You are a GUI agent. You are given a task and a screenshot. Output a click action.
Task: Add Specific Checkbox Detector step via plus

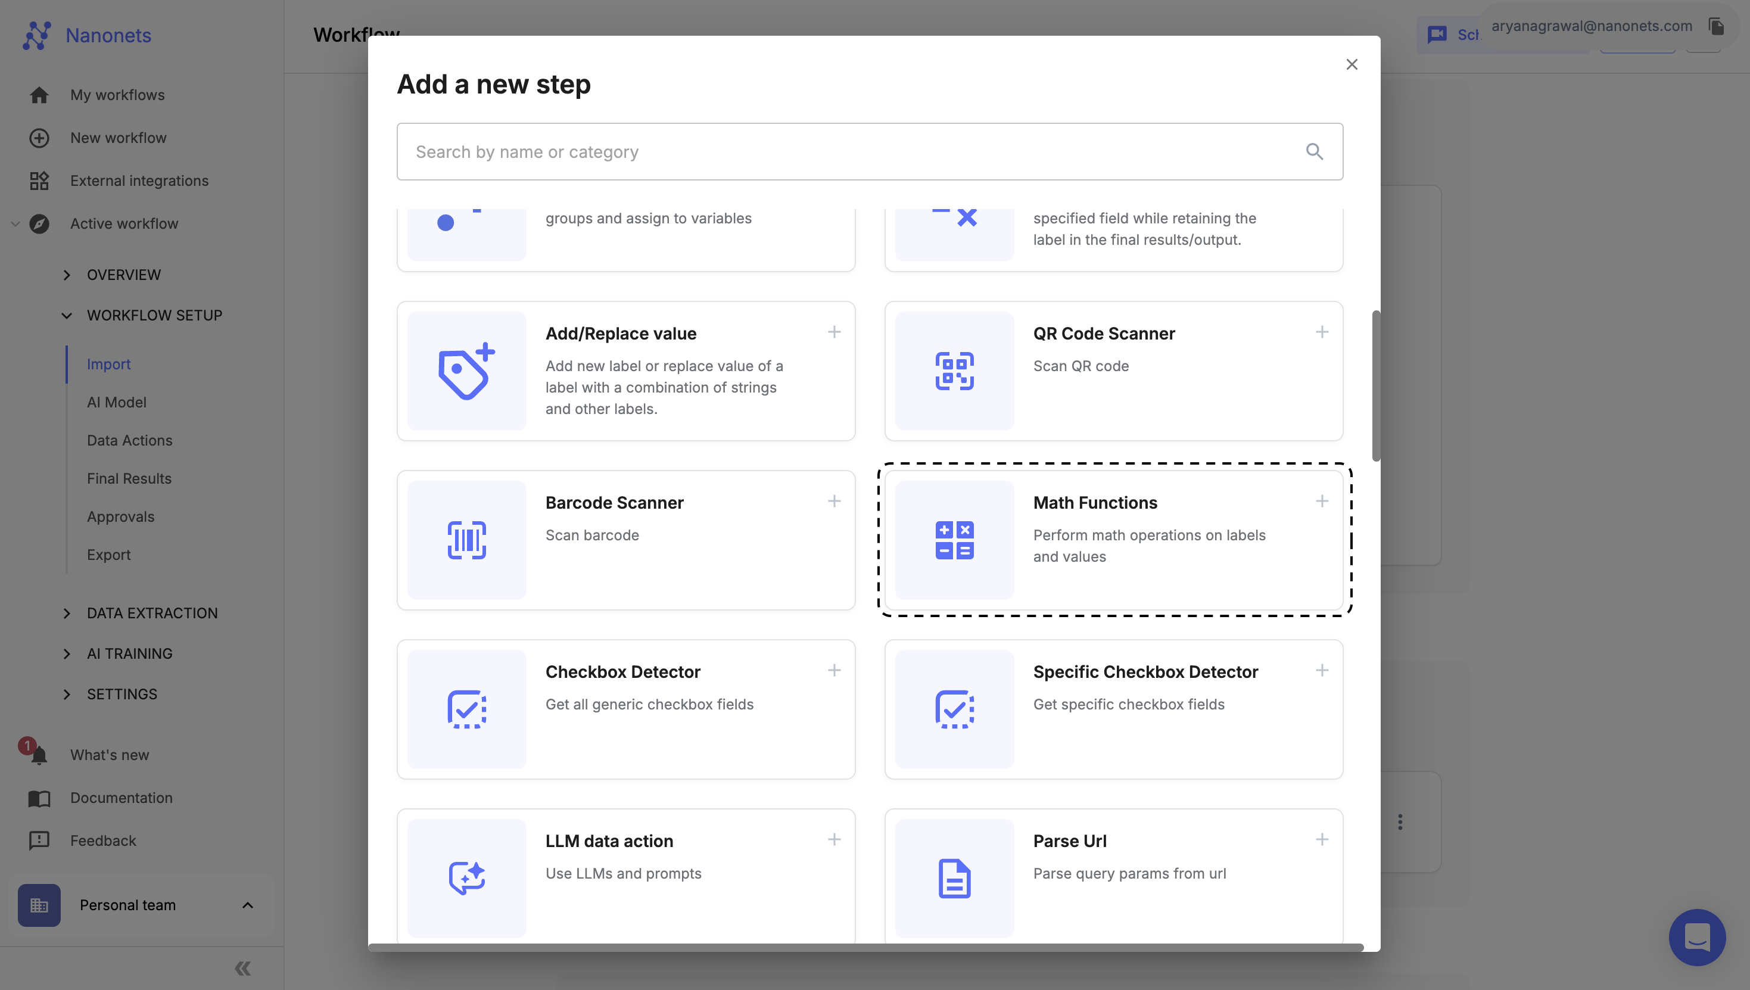pos(1322,671)
